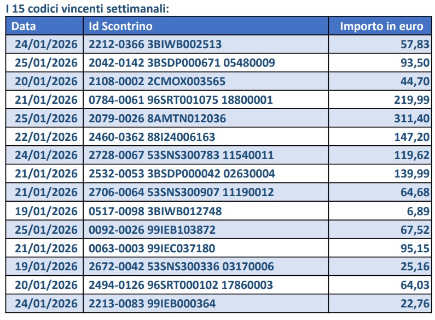The height and width of the screenshot is (320, 435).
Task: Select receipt ID 0092-0026 99IEB103872
Action: (x=152, y=229)
